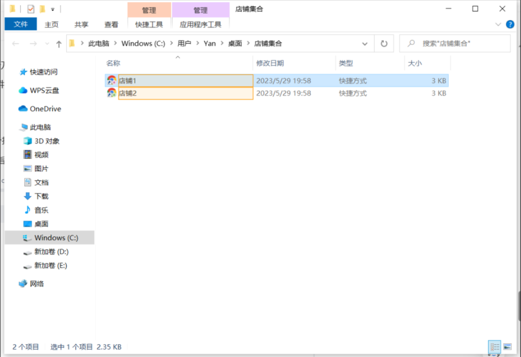Open the quick access toolbar customize arrow
521x357 pixels.
pyautogui.click(x=53, y=9)
